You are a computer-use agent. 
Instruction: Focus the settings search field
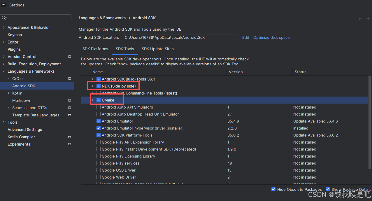tap(36, 18)
